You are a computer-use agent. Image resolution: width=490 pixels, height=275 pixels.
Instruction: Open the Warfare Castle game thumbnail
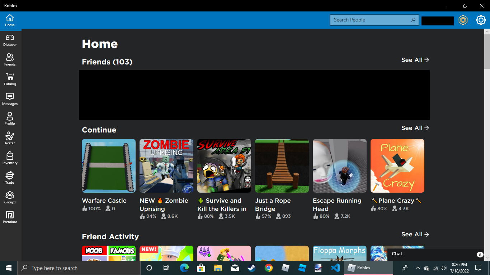109,166
